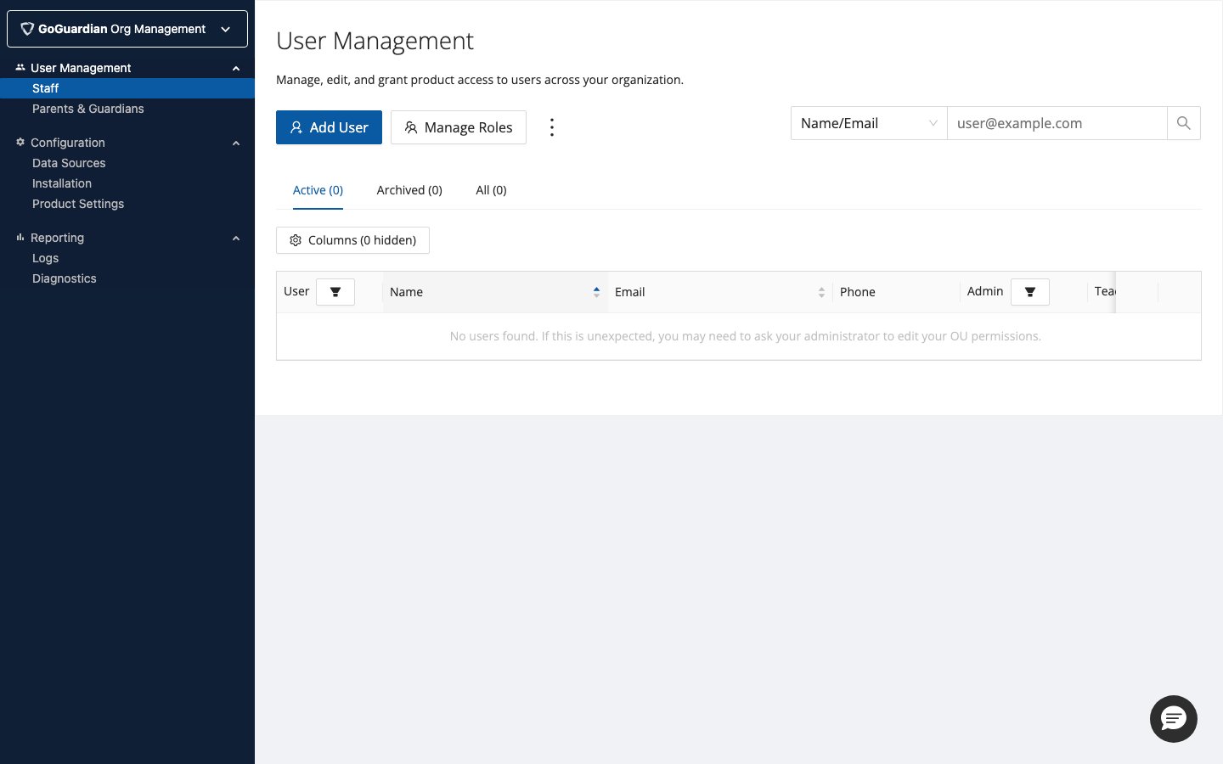Viewport: 1223px width, 764px height.
Task: Click the search magnifier icon
Action: [x=1183, y=123]
